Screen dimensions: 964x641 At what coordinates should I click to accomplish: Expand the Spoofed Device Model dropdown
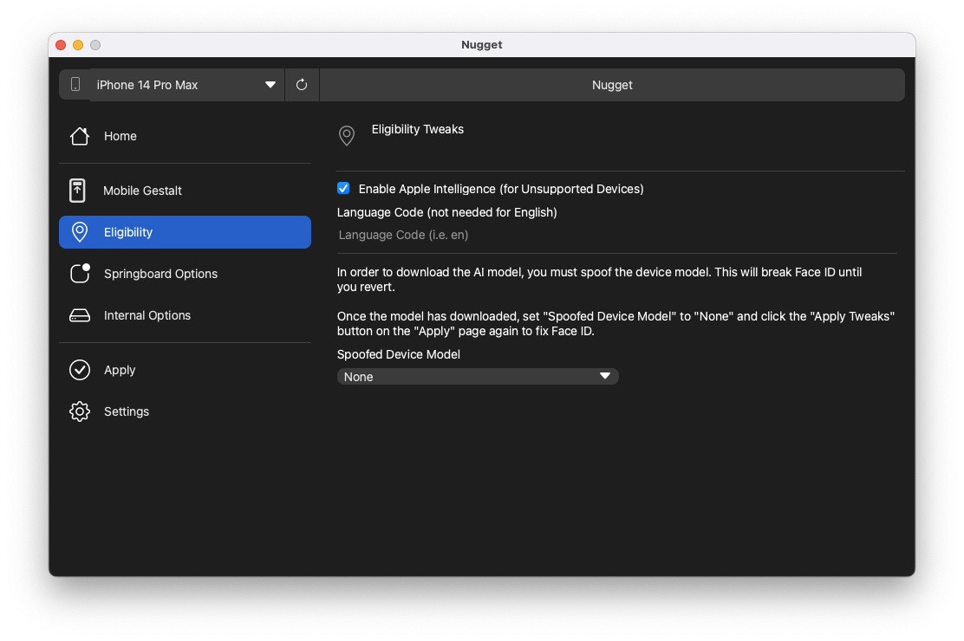pyautogui.click(x=478, y=376)
